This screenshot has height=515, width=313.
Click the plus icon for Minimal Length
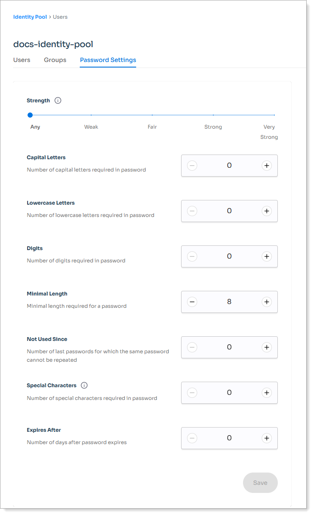click(267, 302)
